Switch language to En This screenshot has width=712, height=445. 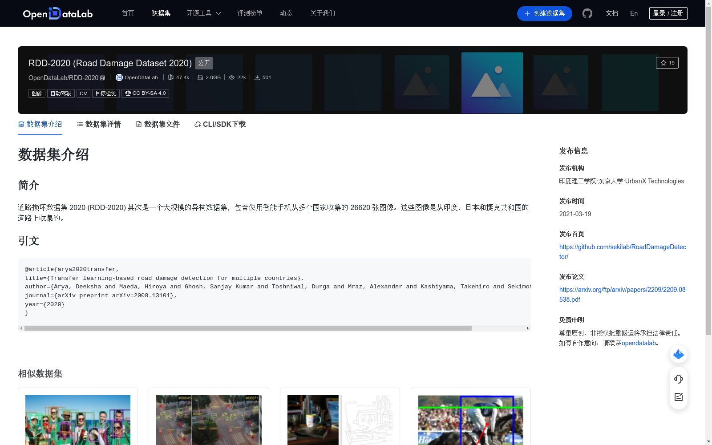(x=634, y=13)
